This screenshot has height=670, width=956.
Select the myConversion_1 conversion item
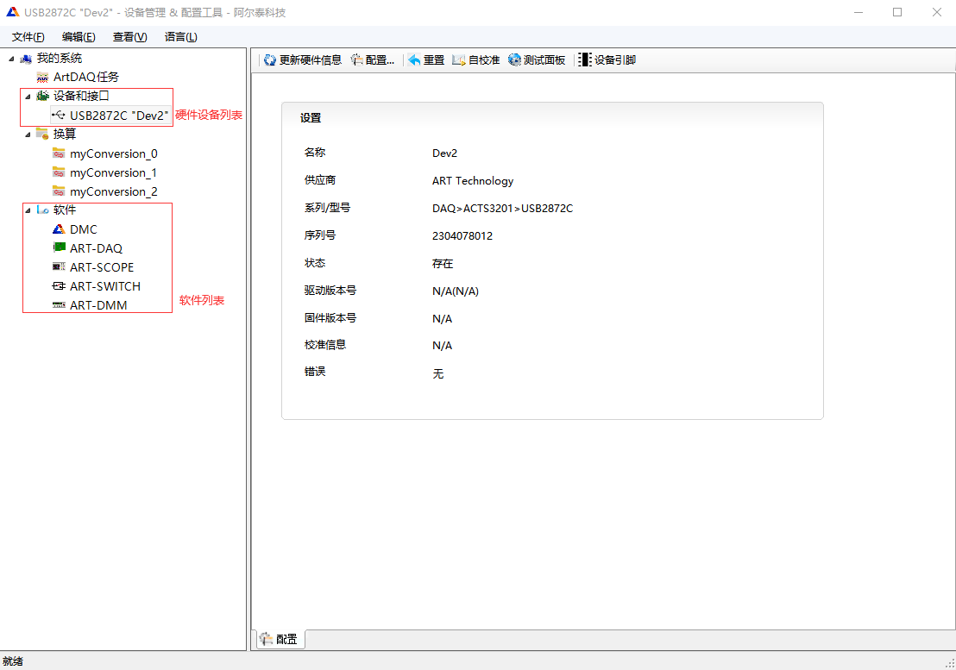113,172
